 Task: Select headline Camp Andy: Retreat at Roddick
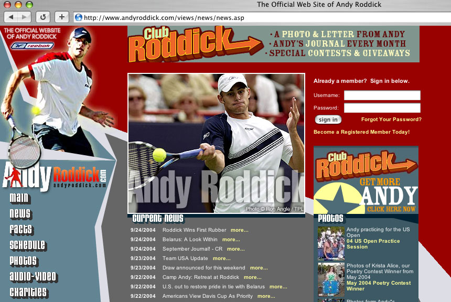(201, 277)
